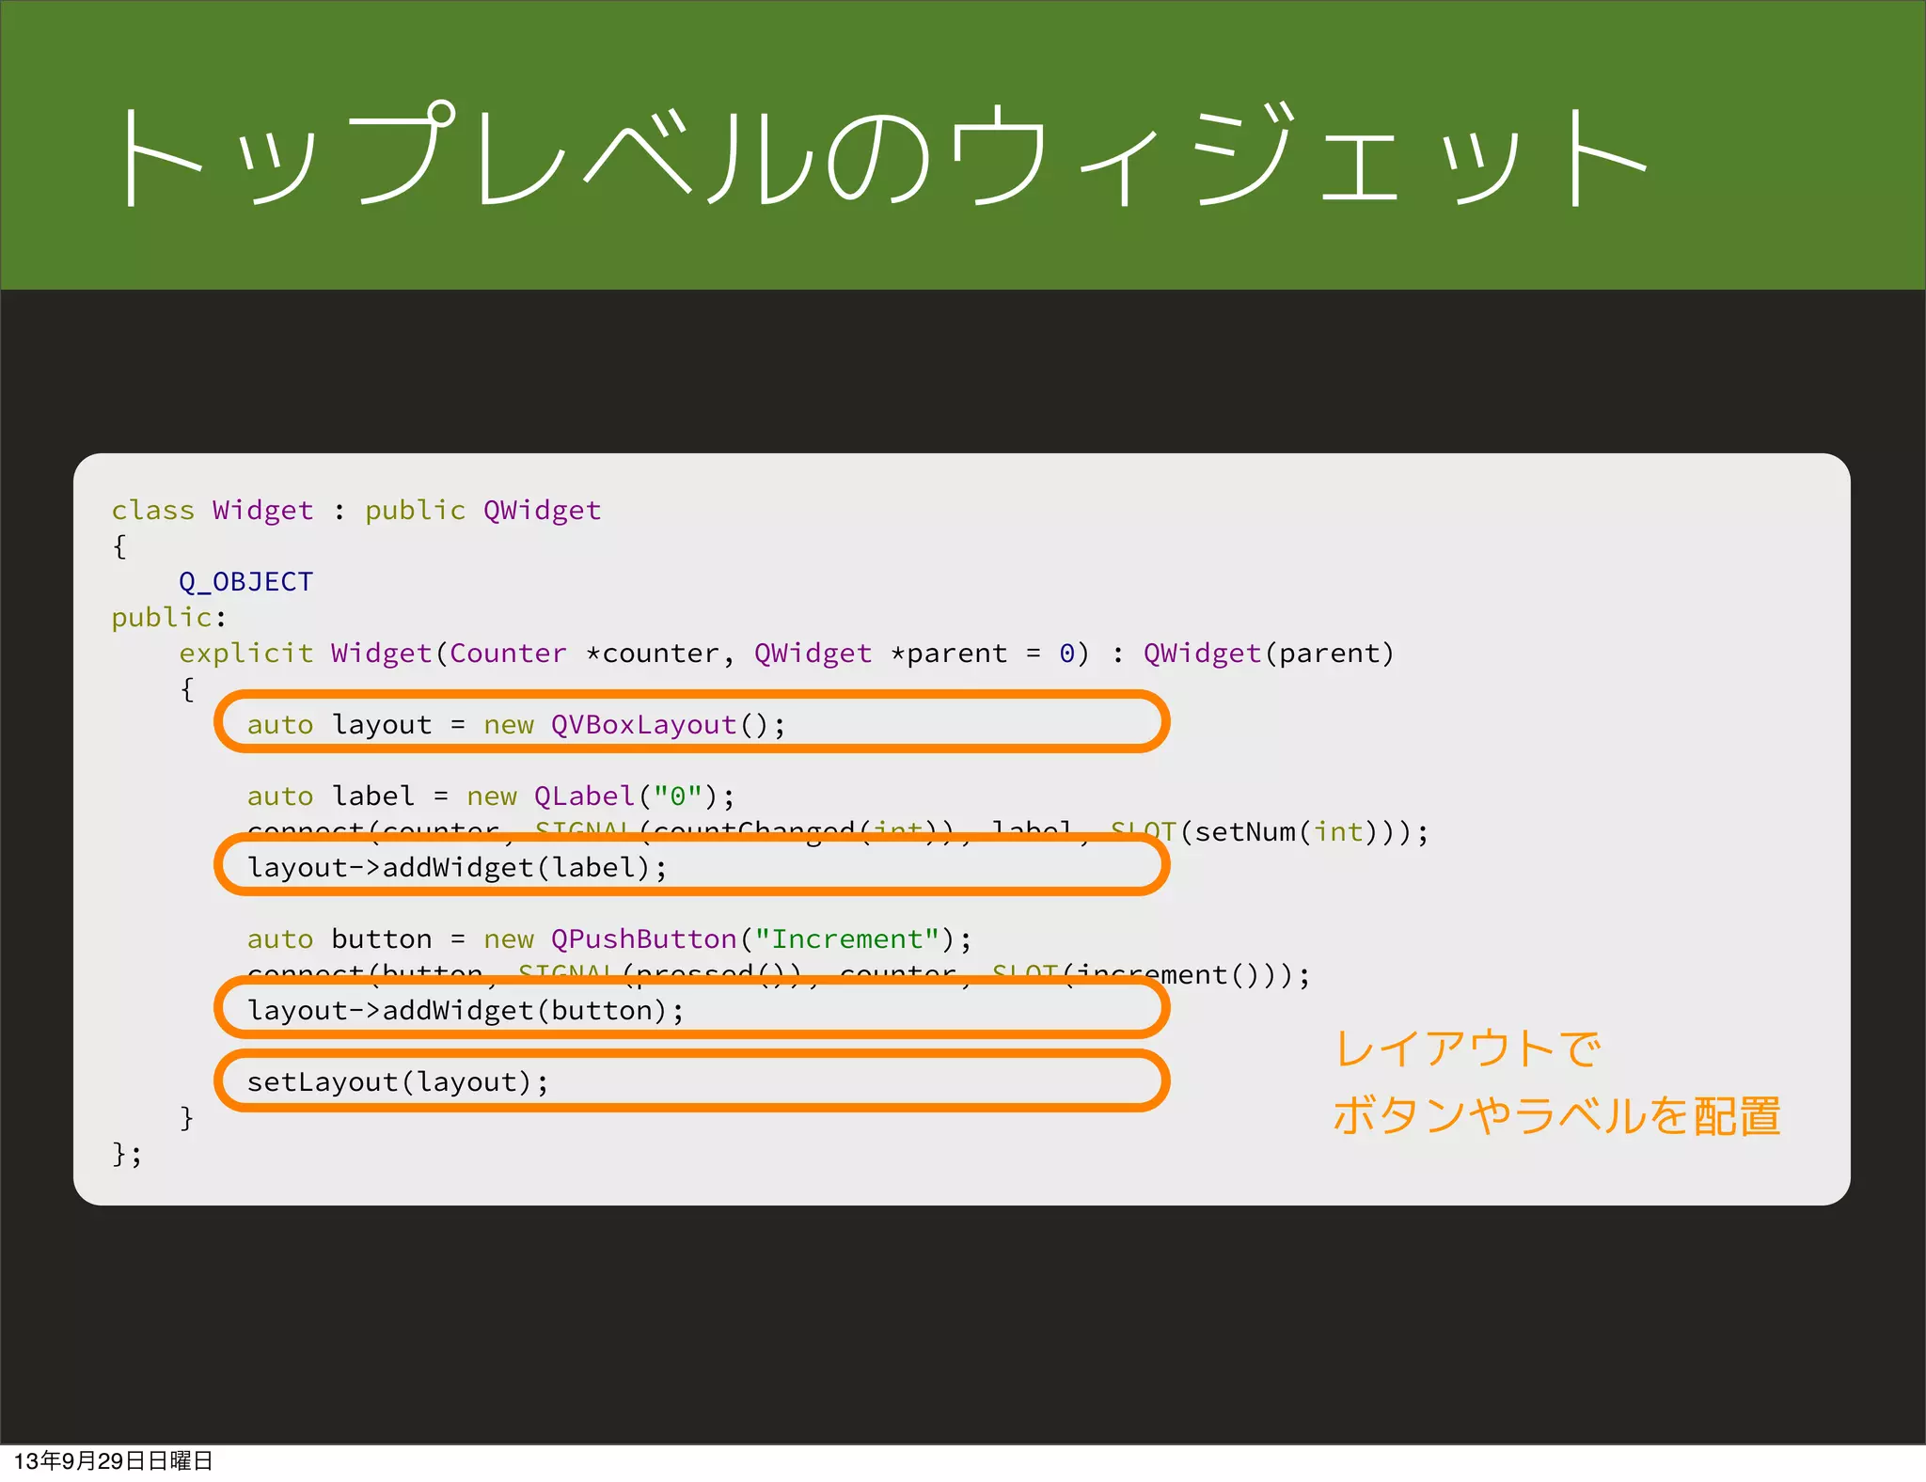Click the orange note レイアウトで
1926x1482 pixels.
(x=1468, y=1048)
